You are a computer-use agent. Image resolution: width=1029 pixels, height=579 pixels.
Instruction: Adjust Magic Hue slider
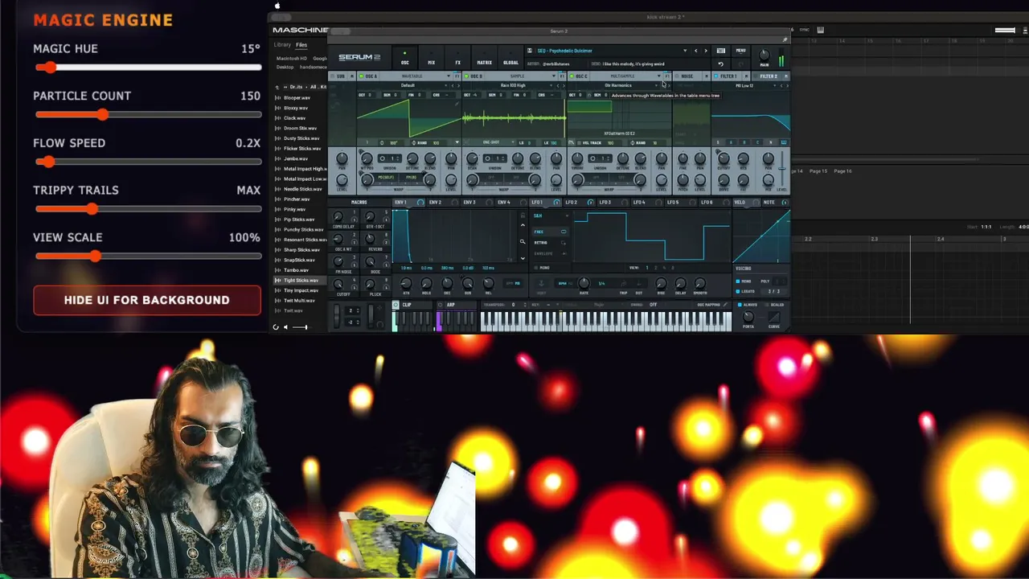(x=148, y=68)
